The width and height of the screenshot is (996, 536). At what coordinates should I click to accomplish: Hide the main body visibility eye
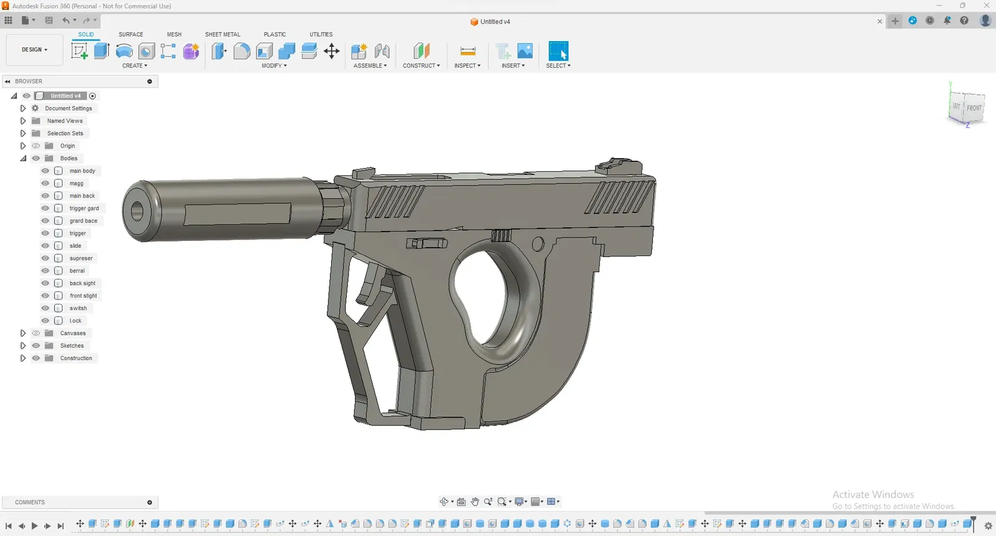[x=45, y=171]
